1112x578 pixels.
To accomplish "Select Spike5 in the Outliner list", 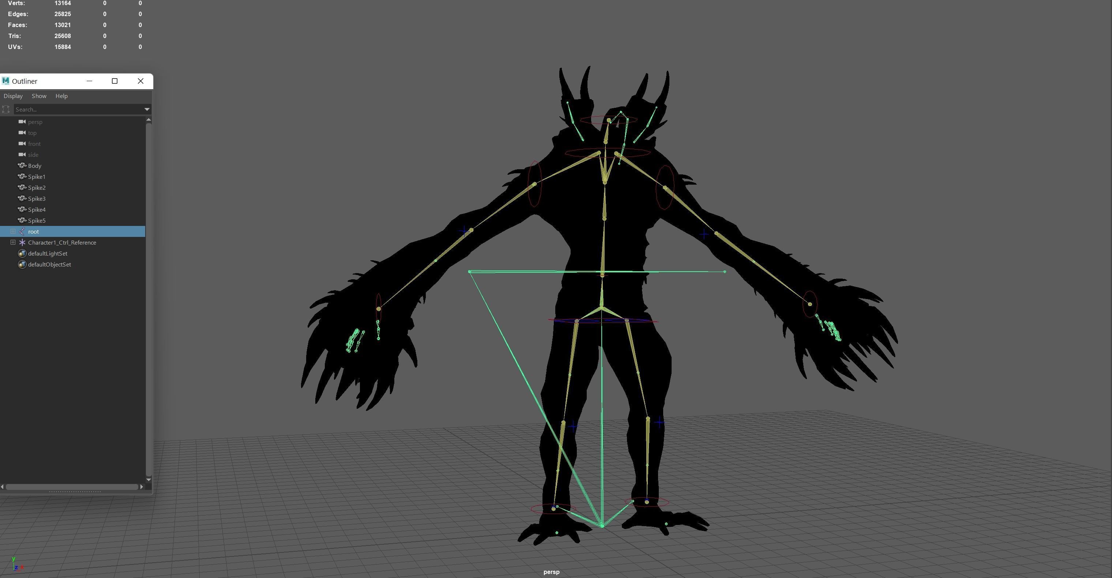I will 37,220.
